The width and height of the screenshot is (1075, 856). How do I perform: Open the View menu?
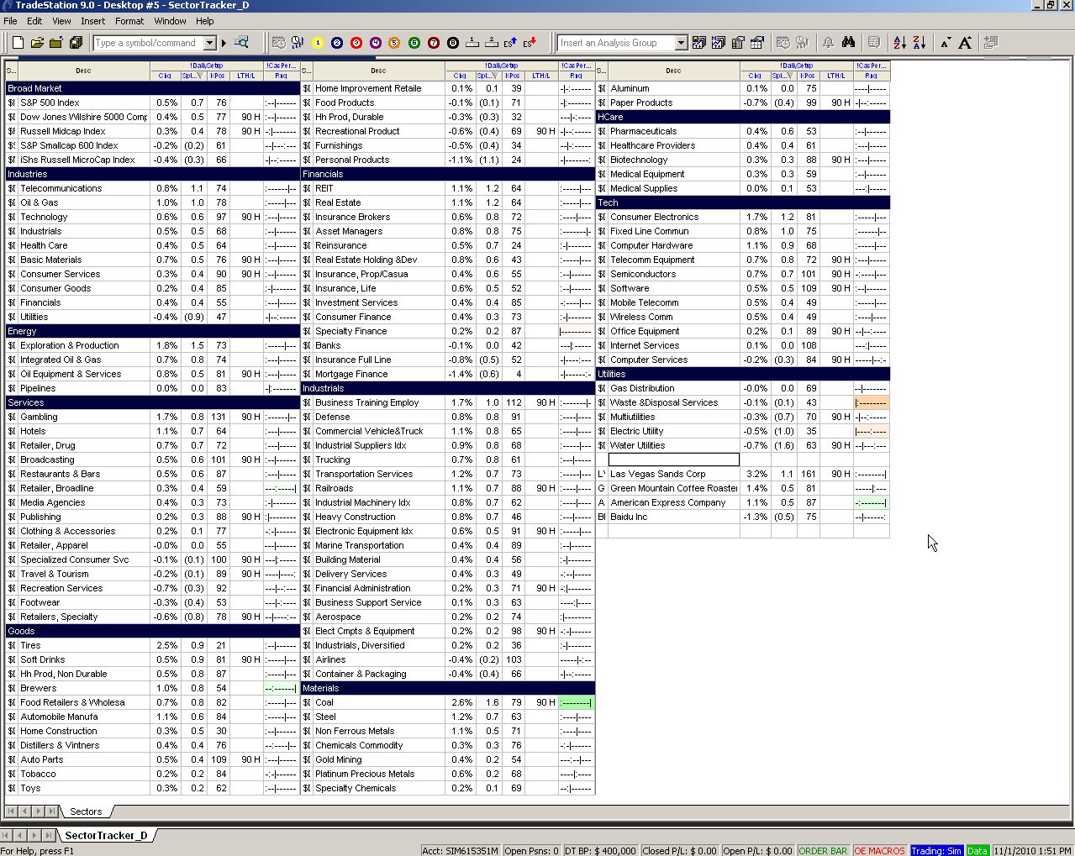pos(62,21)
